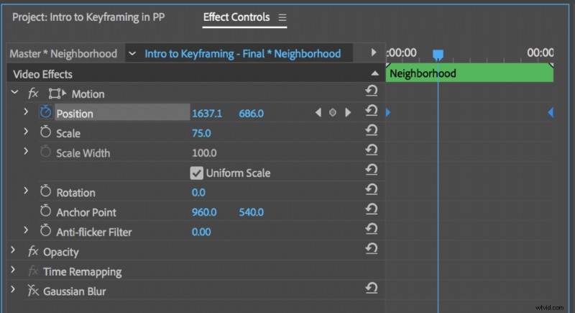
Task: Edit Position Y value 686.0
Action: pyautogui.click(x=251, y=114)
